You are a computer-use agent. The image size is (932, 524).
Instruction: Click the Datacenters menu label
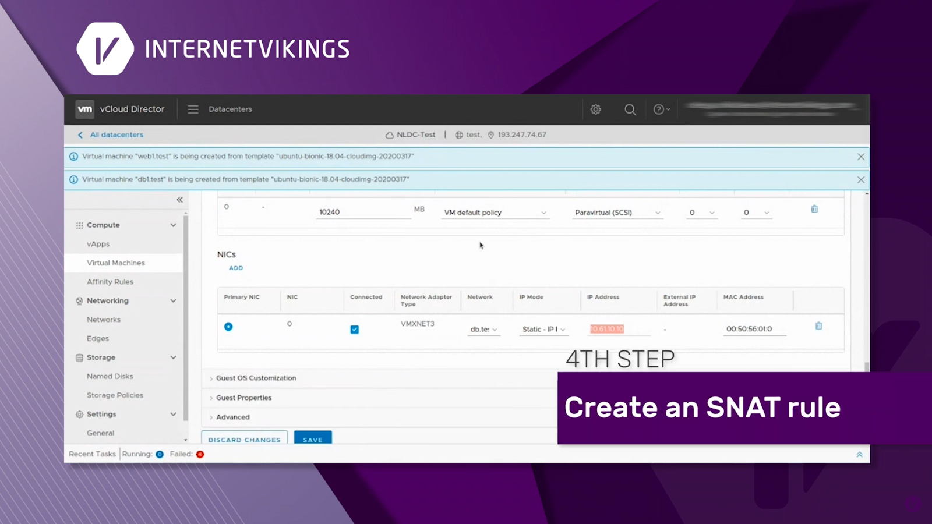coord(230,109)
